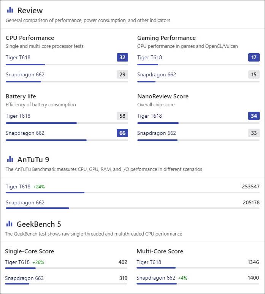Click Snapdragon 662 Battery life score badge 66
Image resolution: width=265 pixels, height=294 pixels.
[122, 133]
